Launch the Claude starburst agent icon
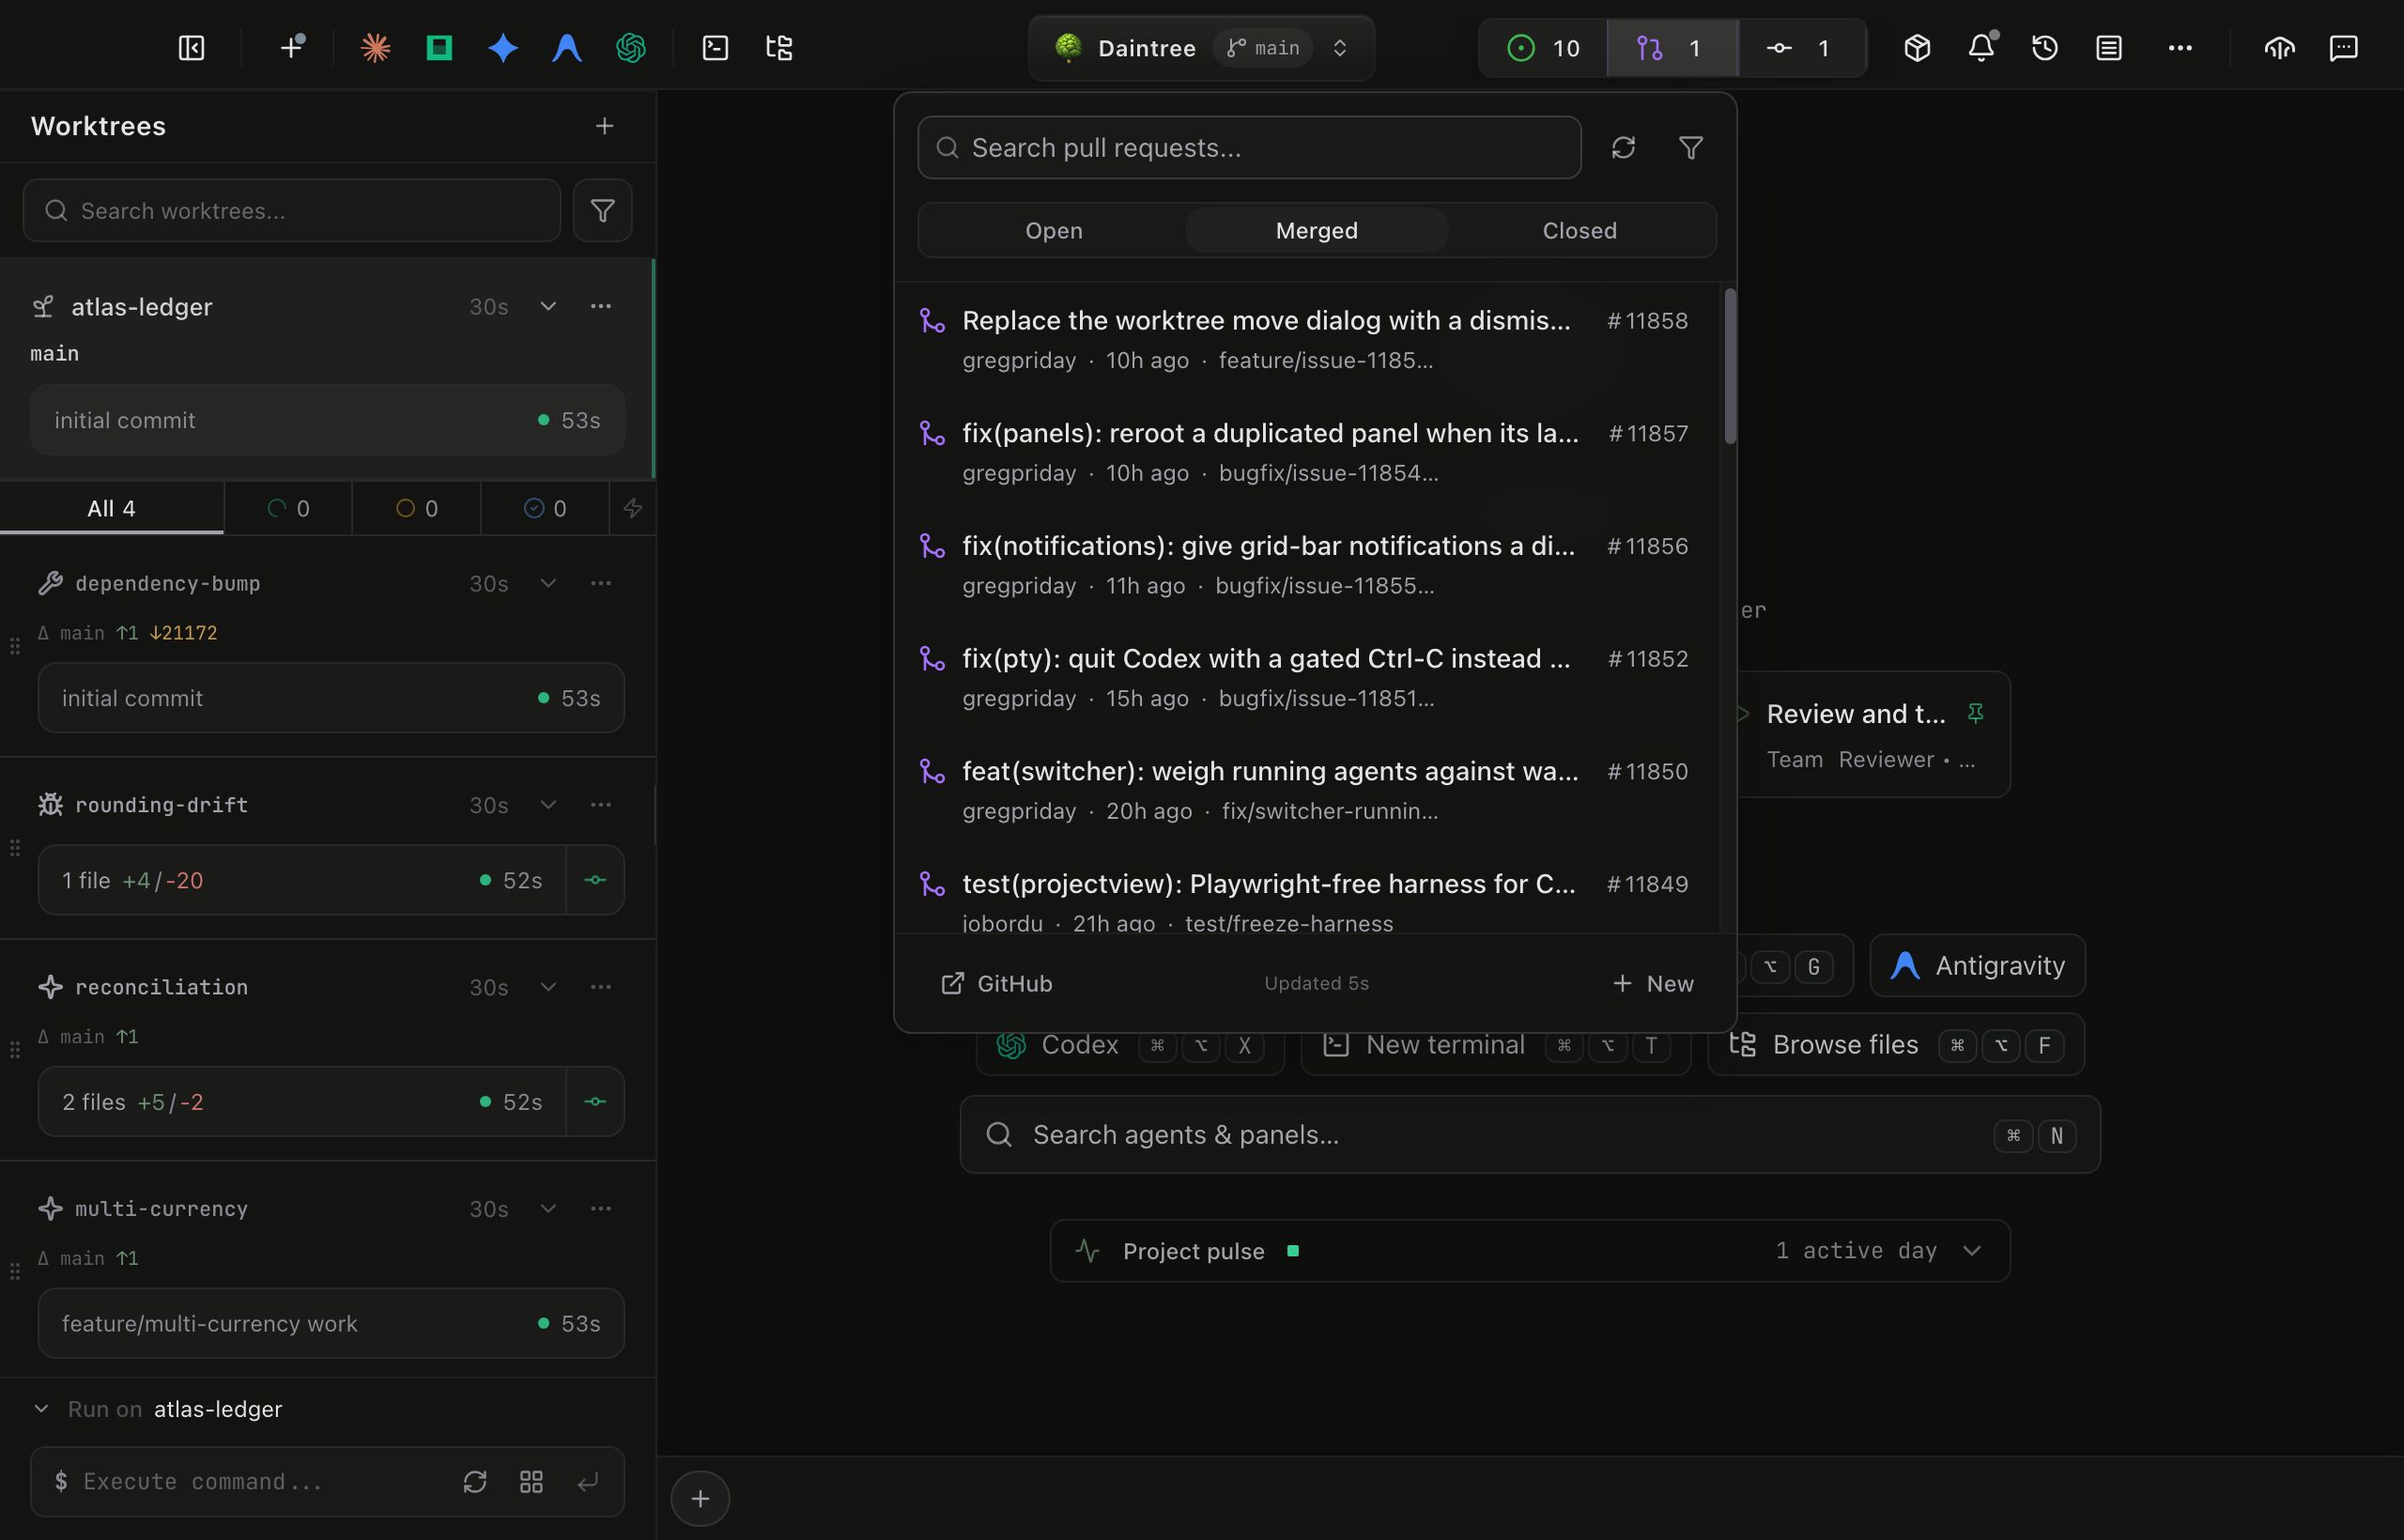The height and width of the screenshot is (1540, 2404). (375, 48)
